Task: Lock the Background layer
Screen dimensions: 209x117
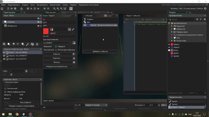Action: pos(41,26)
